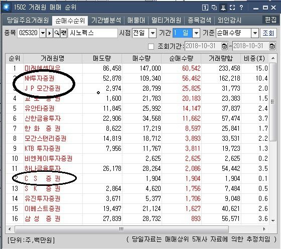Screen dimensions: 281x249
Task: Click the 147,000 buy volume cell
Action: tap(151, 68)
